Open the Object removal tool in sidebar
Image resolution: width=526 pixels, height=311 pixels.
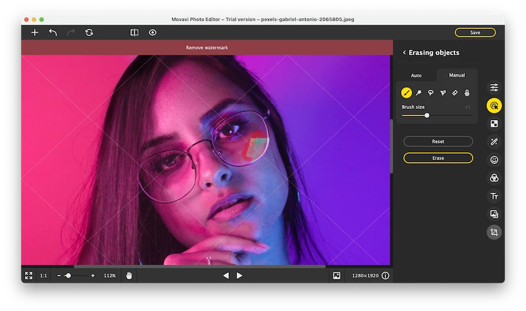(x=494, y=106)
